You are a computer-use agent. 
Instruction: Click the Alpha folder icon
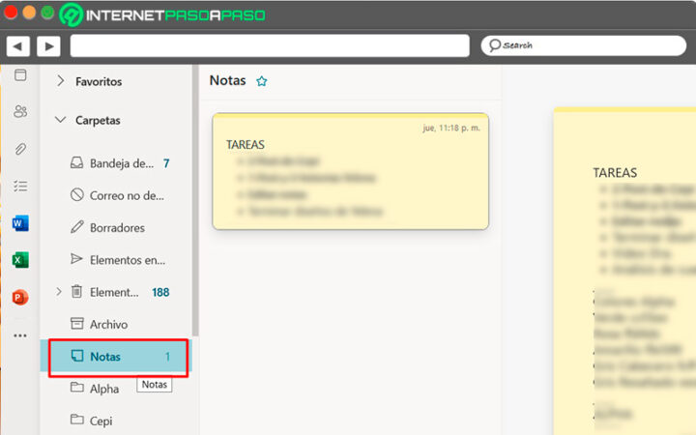(x=76, y=387)
